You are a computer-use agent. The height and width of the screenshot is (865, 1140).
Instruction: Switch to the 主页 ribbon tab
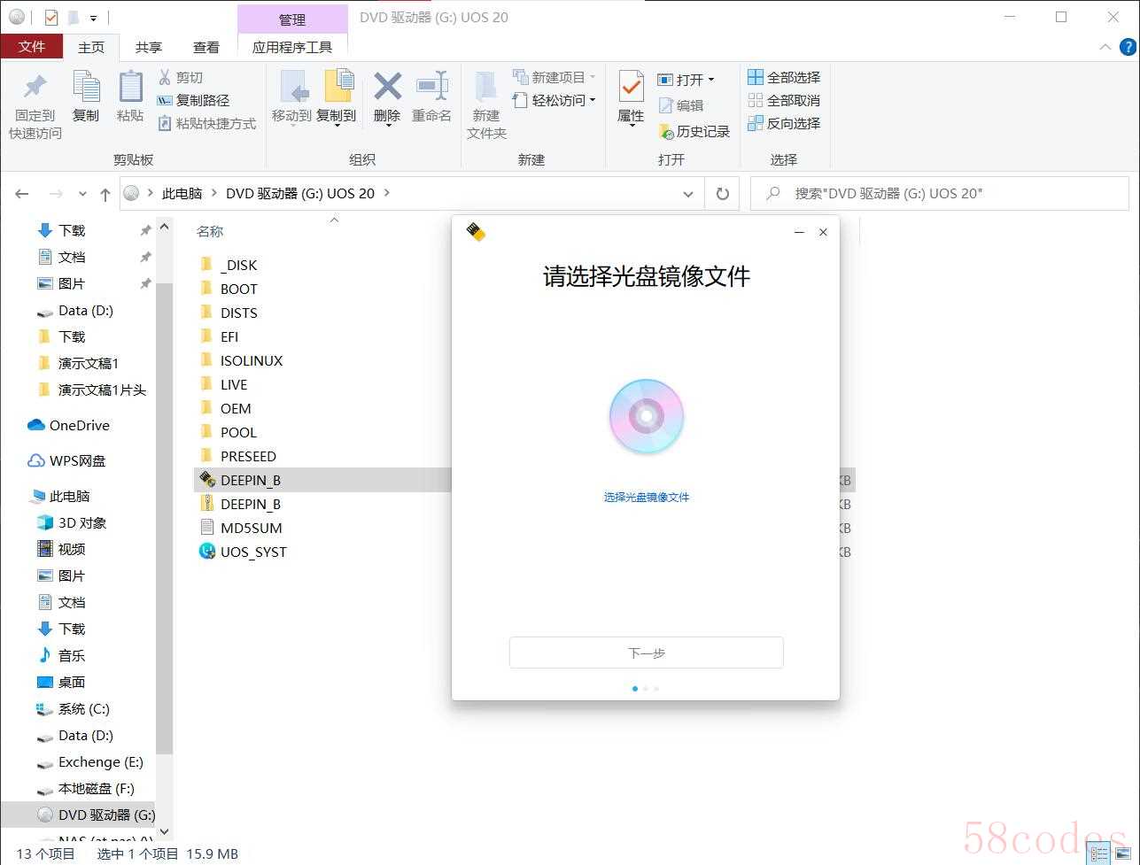(91, 47)
